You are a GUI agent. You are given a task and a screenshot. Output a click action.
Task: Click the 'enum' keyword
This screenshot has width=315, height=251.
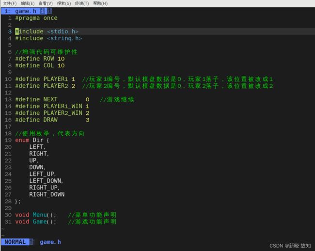(22, 140)
